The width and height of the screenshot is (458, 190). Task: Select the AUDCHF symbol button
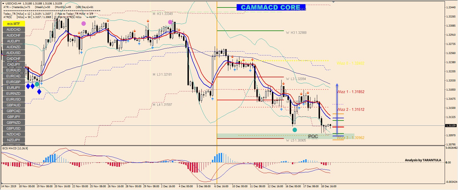[14, 35]
